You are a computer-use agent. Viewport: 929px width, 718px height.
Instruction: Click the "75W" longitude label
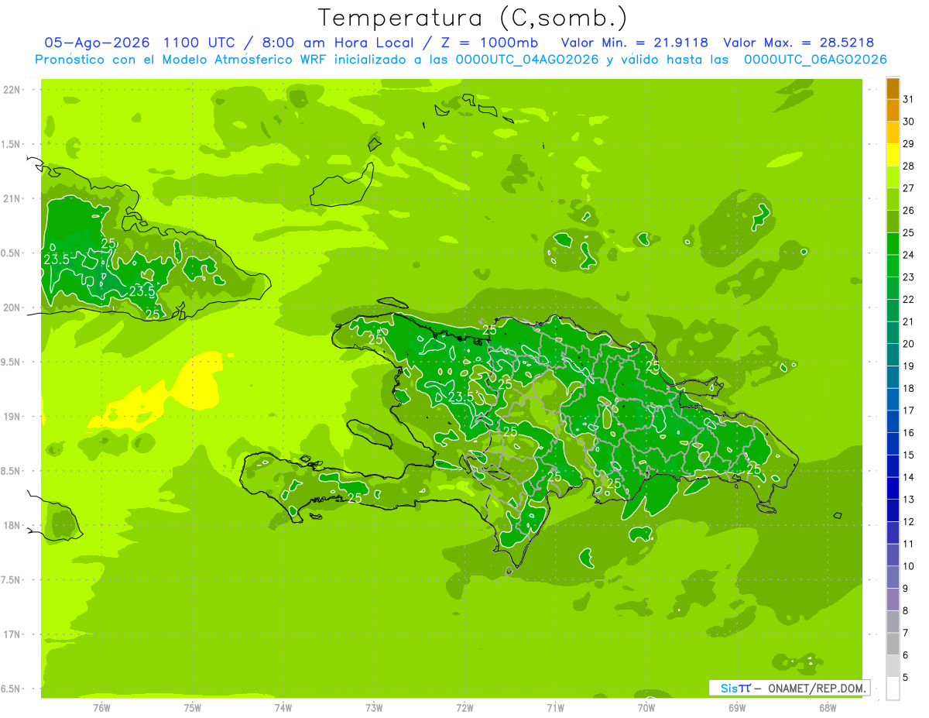click(x=193, y=707)
